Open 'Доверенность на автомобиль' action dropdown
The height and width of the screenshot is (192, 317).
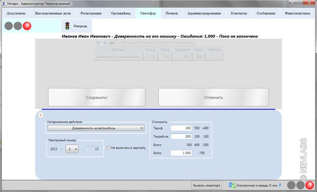[96, 128]
